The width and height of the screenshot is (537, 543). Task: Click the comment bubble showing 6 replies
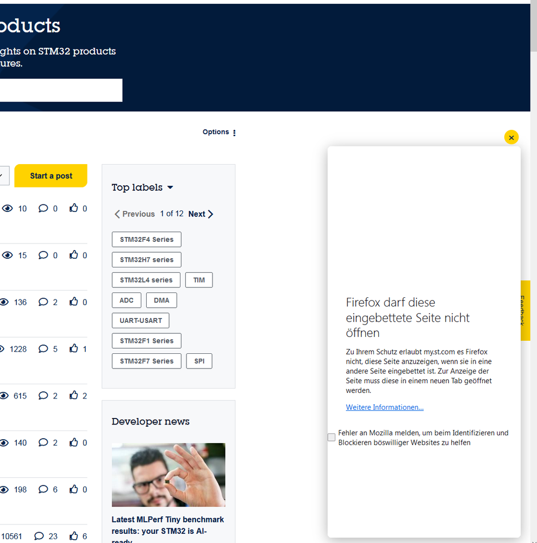pyautogui.click(x=43, y=489)
